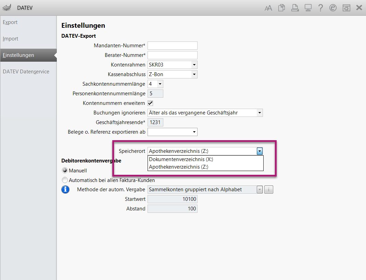Open the DATEV Datenservice sidebar tab
This screenshot has height=280, width=366.
(26, 72)
